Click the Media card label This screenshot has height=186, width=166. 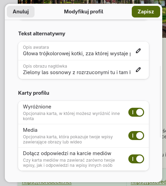click(30, 130)
